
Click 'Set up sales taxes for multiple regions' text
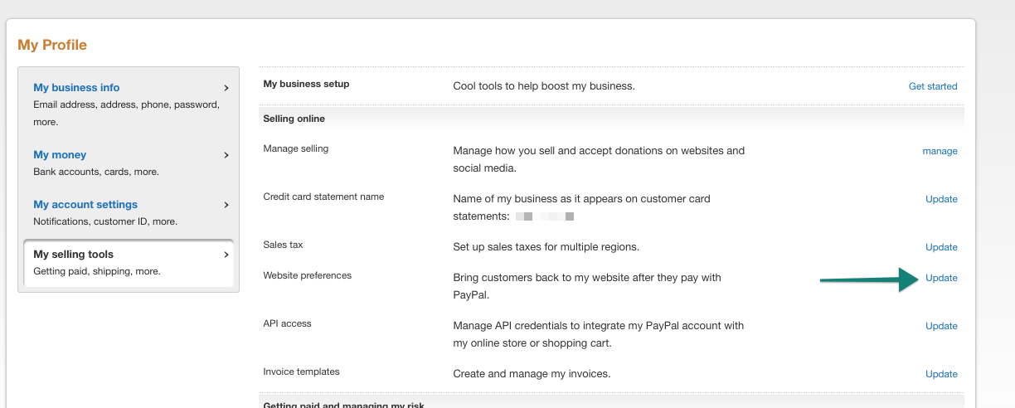pos(546,247)
